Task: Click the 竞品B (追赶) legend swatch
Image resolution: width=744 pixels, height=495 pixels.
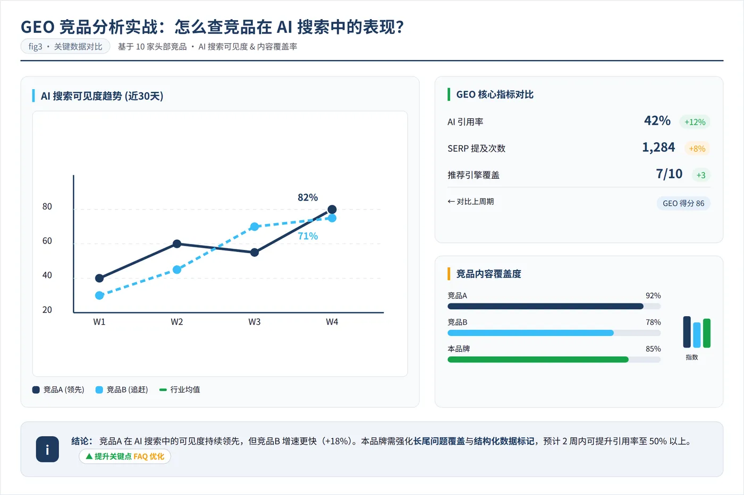Action: coord(99,389)
